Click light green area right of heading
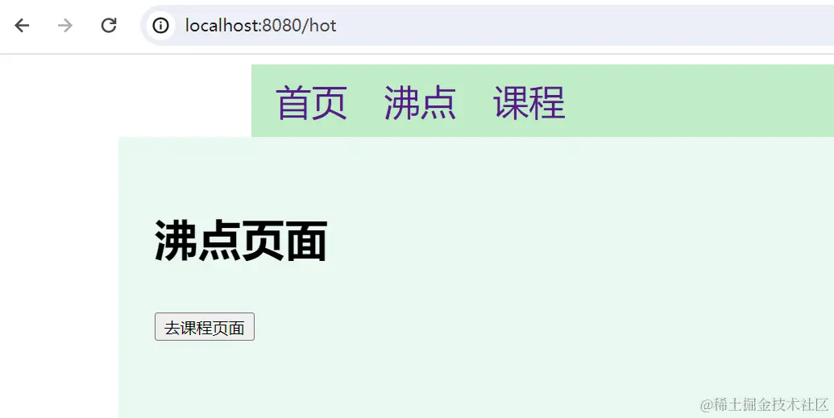 point(558,241)
